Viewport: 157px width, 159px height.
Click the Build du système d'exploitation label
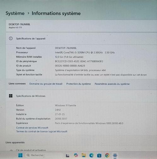[33, 119]
